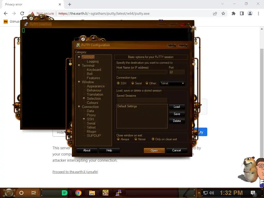Screen dimensions: 264x198
Task: Select Logging category
Action: [x=93, y=61]
